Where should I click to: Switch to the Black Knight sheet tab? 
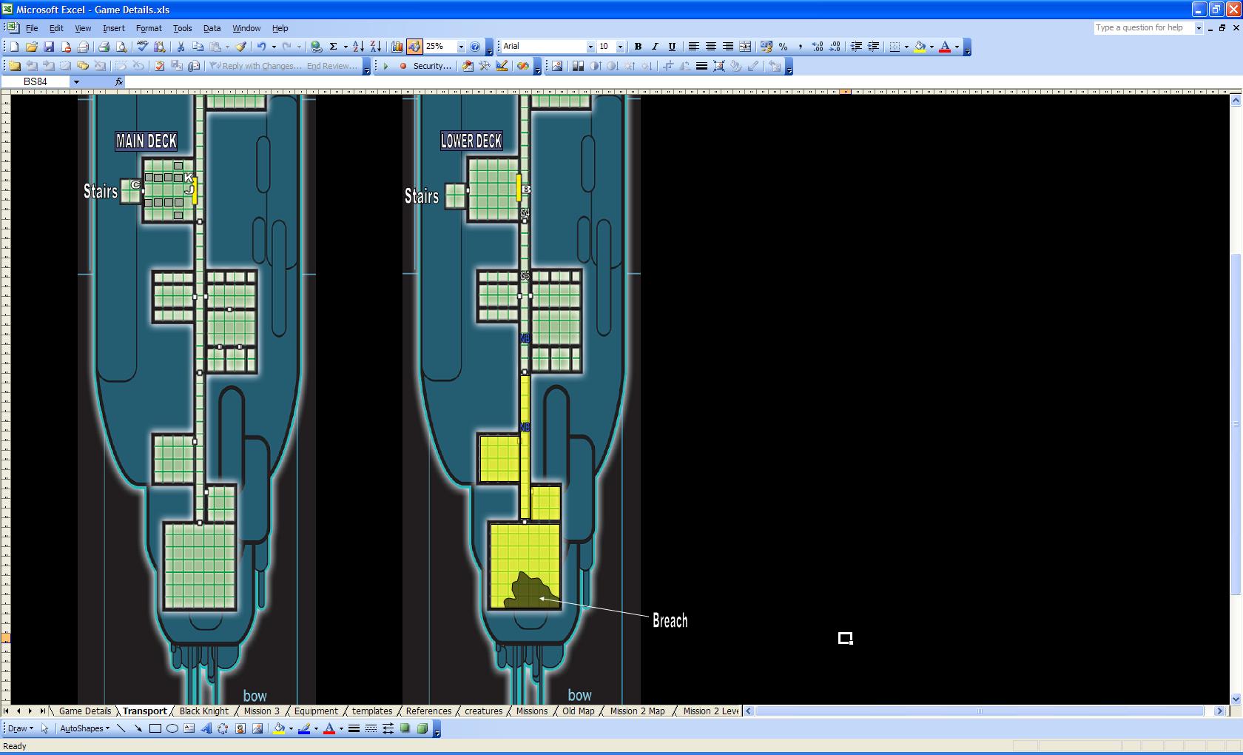click(204, 711)
